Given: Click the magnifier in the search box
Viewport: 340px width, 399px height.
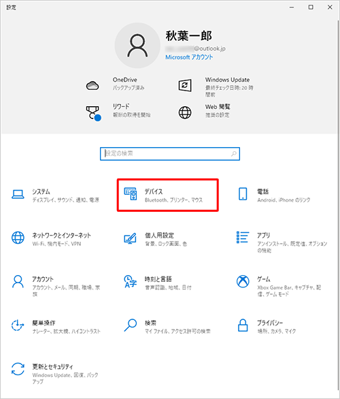Looking at the screenshot, I should (234, 153).
